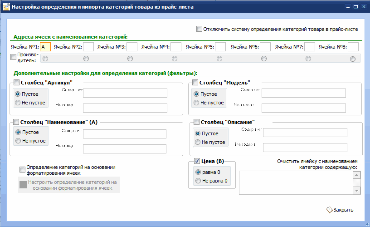The image size is (370, 227).
Task: Click Модель 'Содержит' text field
Action: [x=304, y=93]
